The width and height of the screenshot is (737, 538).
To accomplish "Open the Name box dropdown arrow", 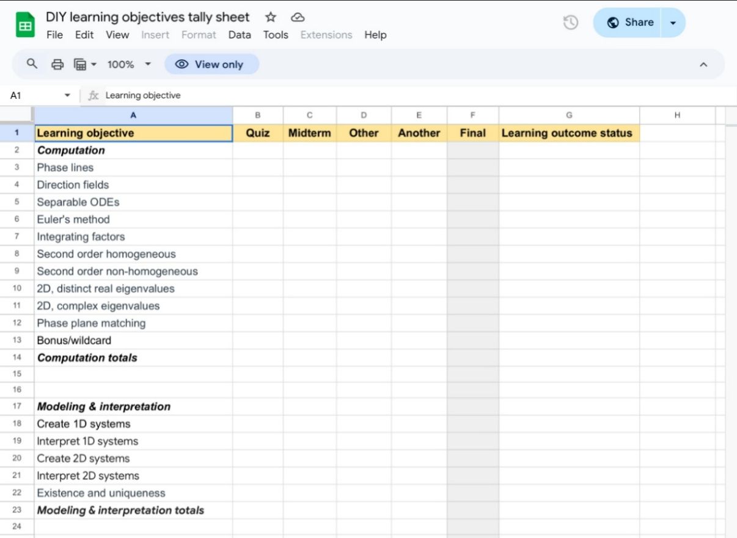I will 67,95.
